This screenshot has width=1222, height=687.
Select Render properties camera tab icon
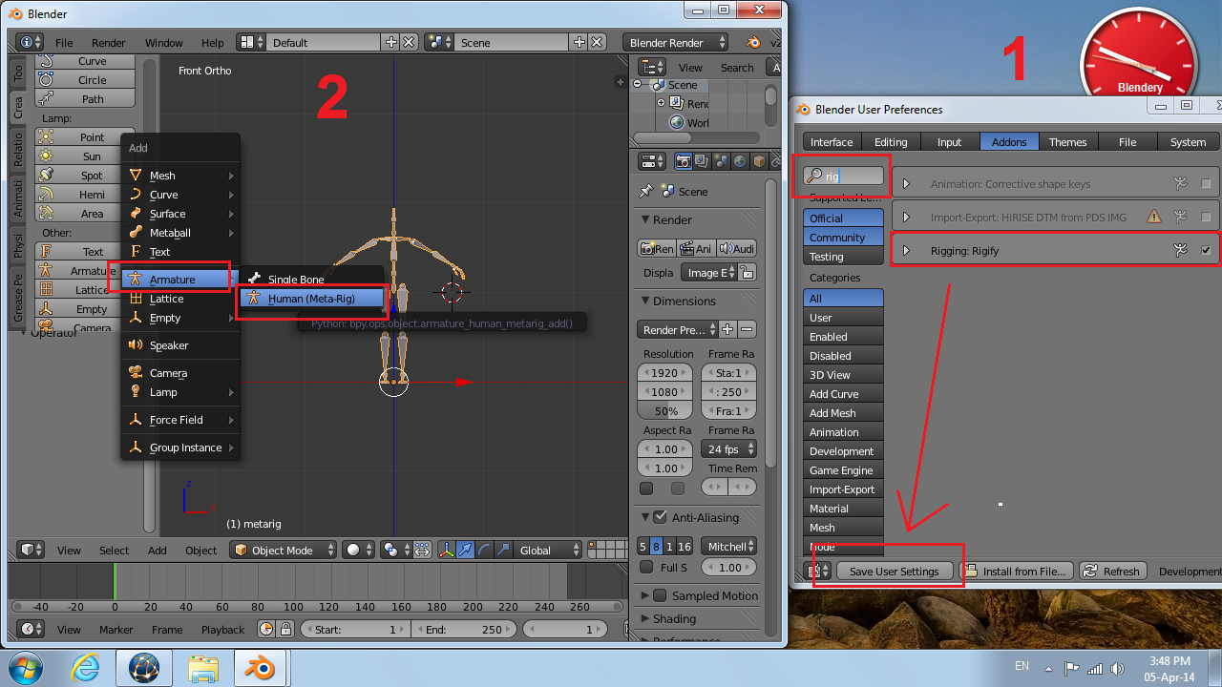point(684,161)
